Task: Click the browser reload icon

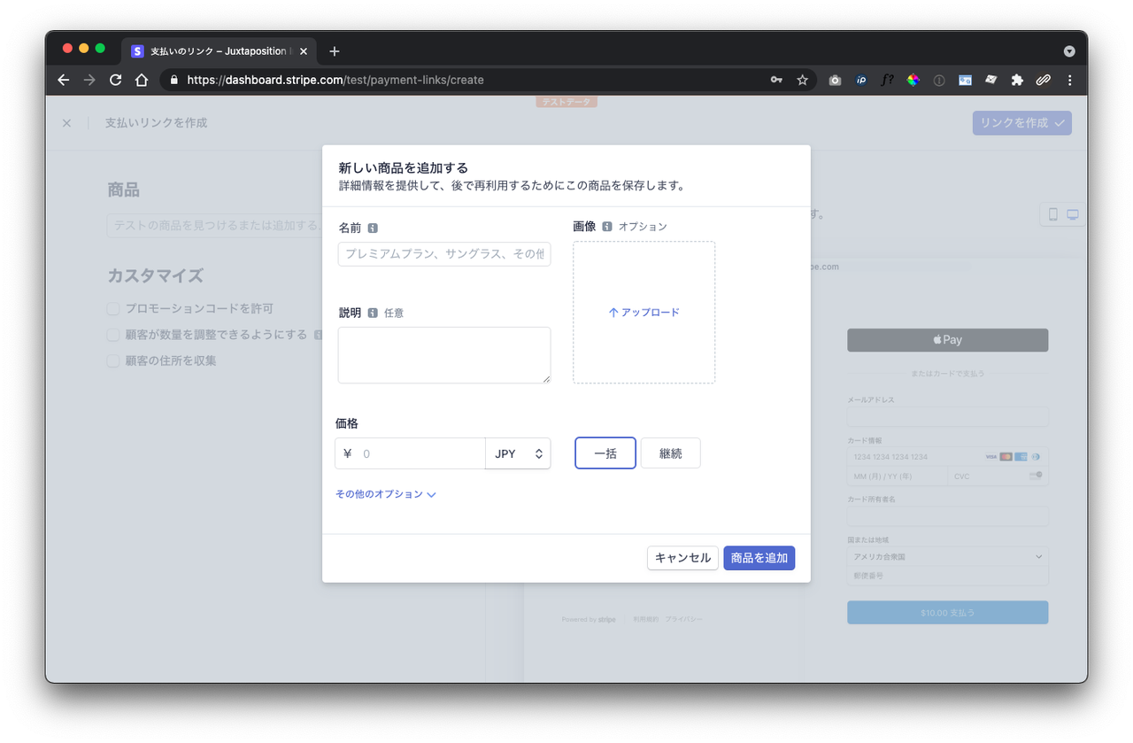Action: point(115,80)
